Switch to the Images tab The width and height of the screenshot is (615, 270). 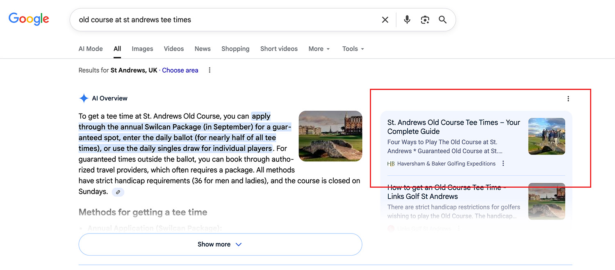(142, 49)
